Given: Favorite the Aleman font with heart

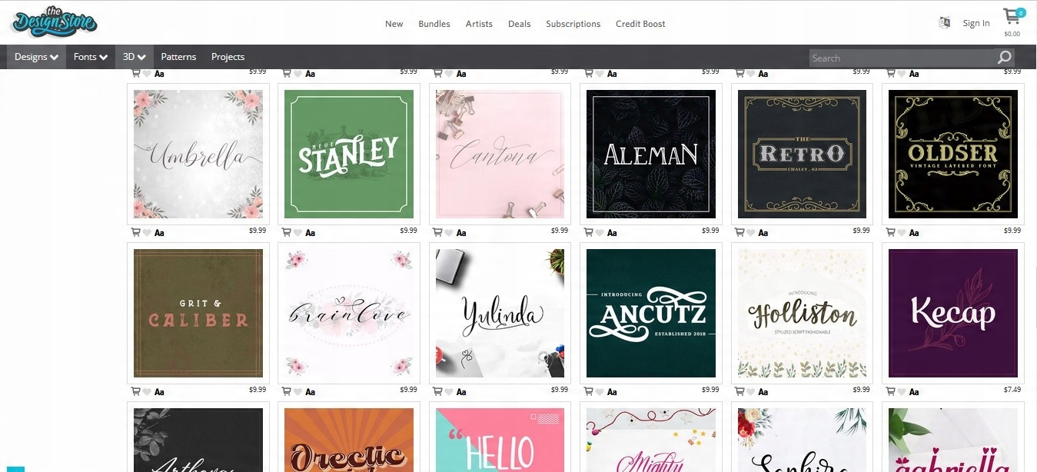Looking at the screenshot, I should pos(600,233).
